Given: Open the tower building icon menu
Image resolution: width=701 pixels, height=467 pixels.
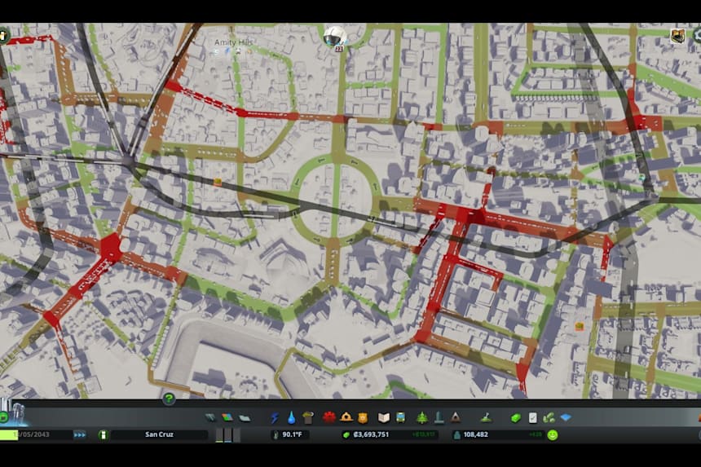Looking at the screenshot, I should pos(439,417).
